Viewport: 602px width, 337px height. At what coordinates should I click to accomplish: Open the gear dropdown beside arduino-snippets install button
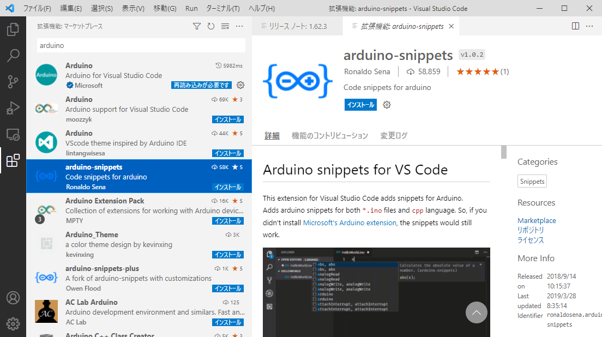[387, 105]
